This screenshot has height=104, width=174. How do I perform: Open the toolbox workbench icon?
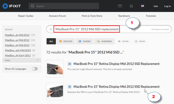coord(120,6)
